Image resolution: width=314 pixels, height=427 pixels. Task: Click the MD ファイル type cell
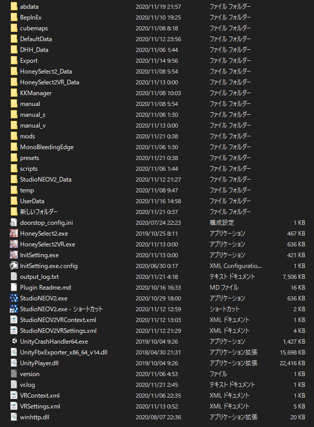click(x=224, y=288)
